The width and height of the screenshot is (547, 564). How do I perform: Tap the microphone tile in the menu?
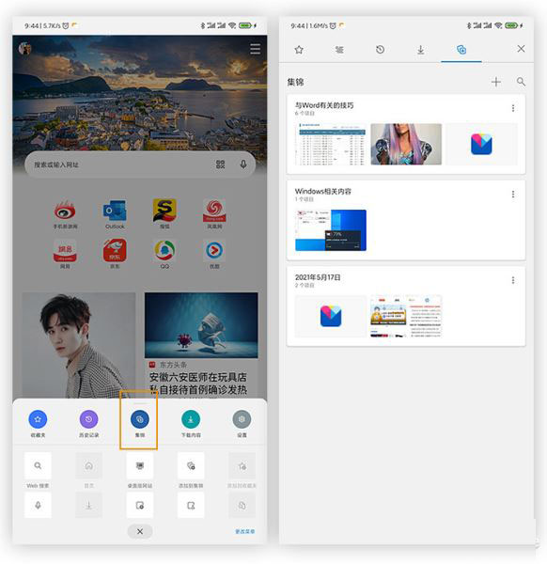pyautogui.click(x=38, y=506)
